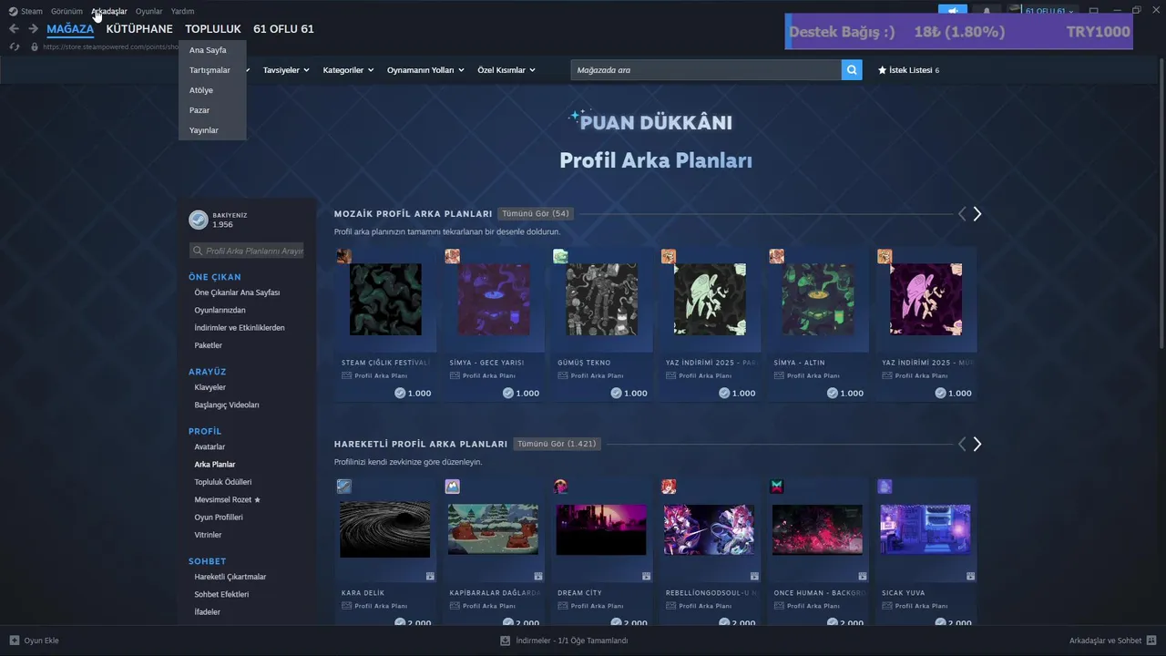Show previous Hareketli Profil Arka Planları items
The height and width of the screenshot is (656, 1166).
(962, 445)
